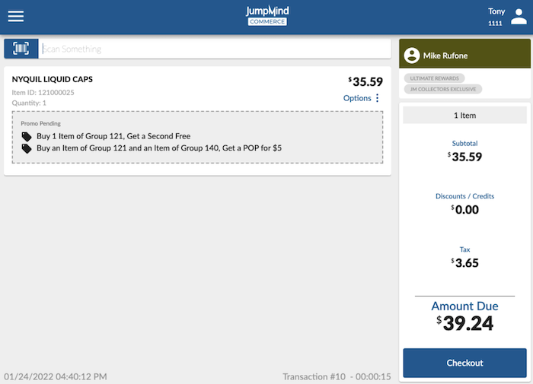Click the 1 Item summary header
The image size is (533, 384).
464,116
